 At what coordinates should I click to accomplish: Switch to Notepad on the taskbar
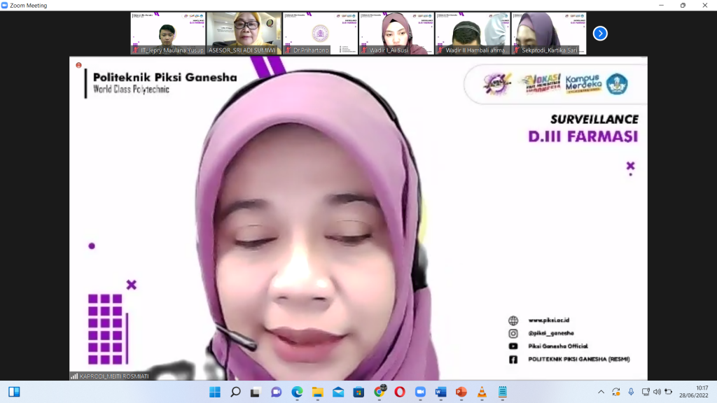[x=503, y=392]
